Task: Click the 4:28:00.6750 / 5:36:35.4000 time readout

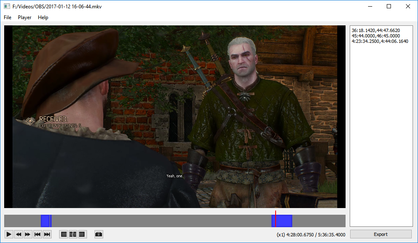Action: pyautogui.click(x=316, y=235)
